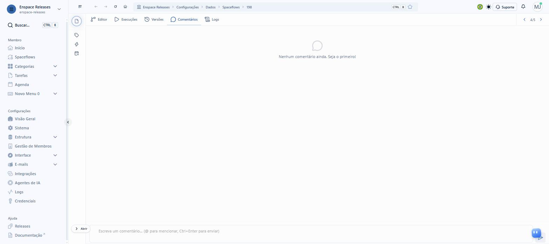
Task: Click the tag icon in side rail
Action: [77, 35]
